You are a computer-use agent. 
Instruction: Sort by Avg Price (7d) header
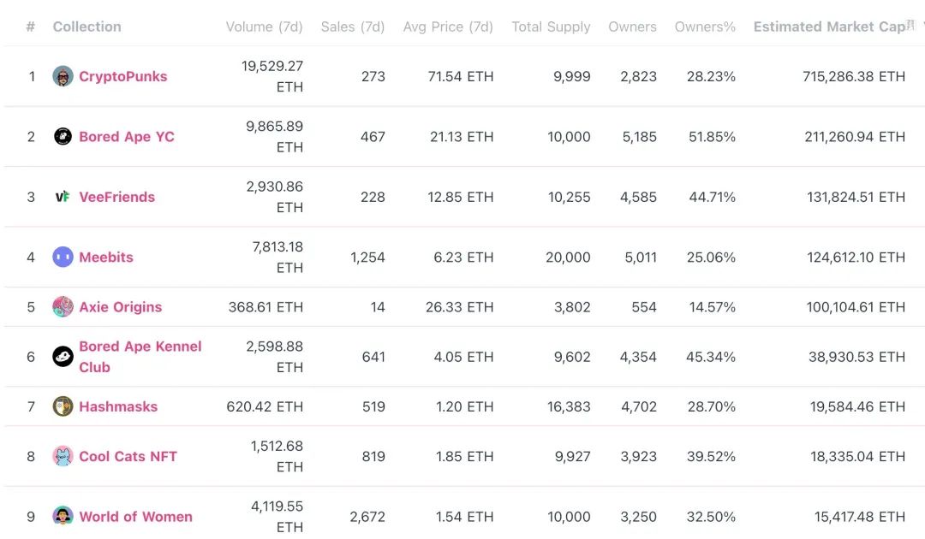(448, 27)
